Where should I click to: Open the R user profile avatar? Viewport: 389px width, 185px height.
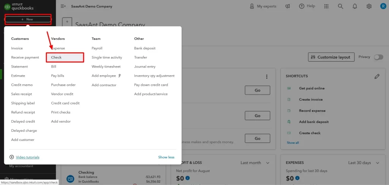pos(383,6)
